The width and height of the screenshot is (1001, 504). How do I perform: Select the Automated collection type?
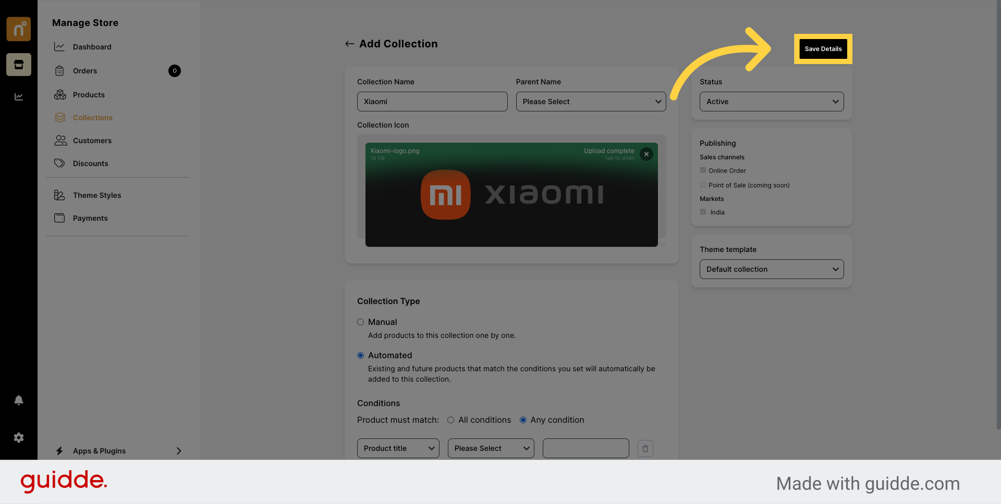[x=360, y=356]
